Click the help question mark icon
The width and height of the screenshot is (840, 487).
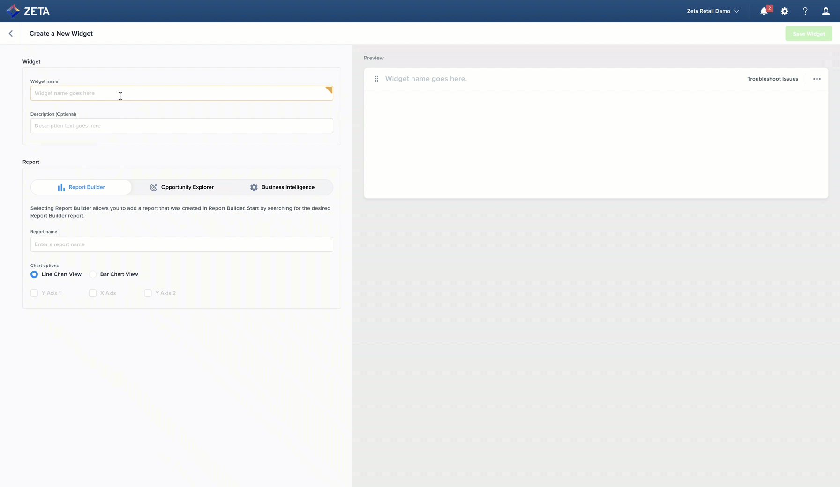click(x=805, y=11)
